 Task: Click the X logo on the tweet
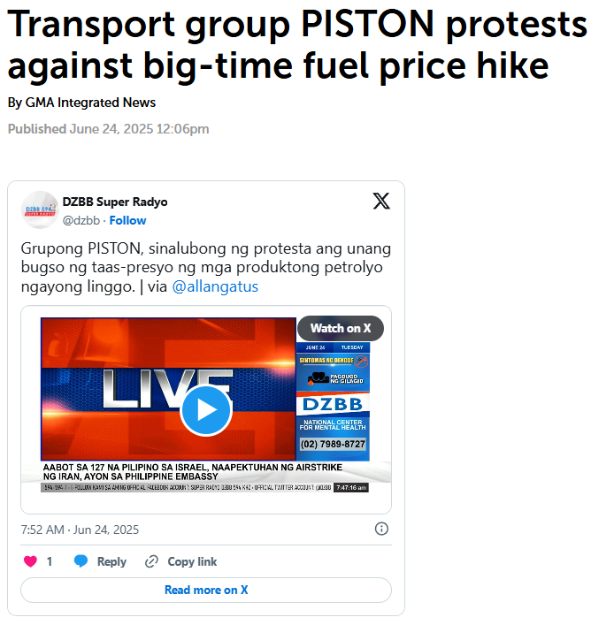tap(381, 201)
